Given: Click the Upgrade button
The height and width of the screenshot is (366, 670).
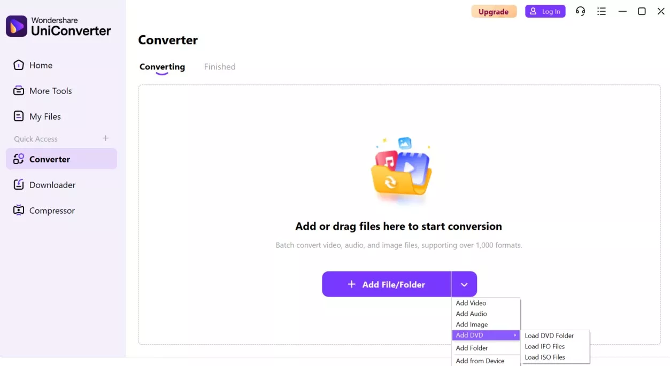Looking at the screenshot, I should click(x=493, y=11).
